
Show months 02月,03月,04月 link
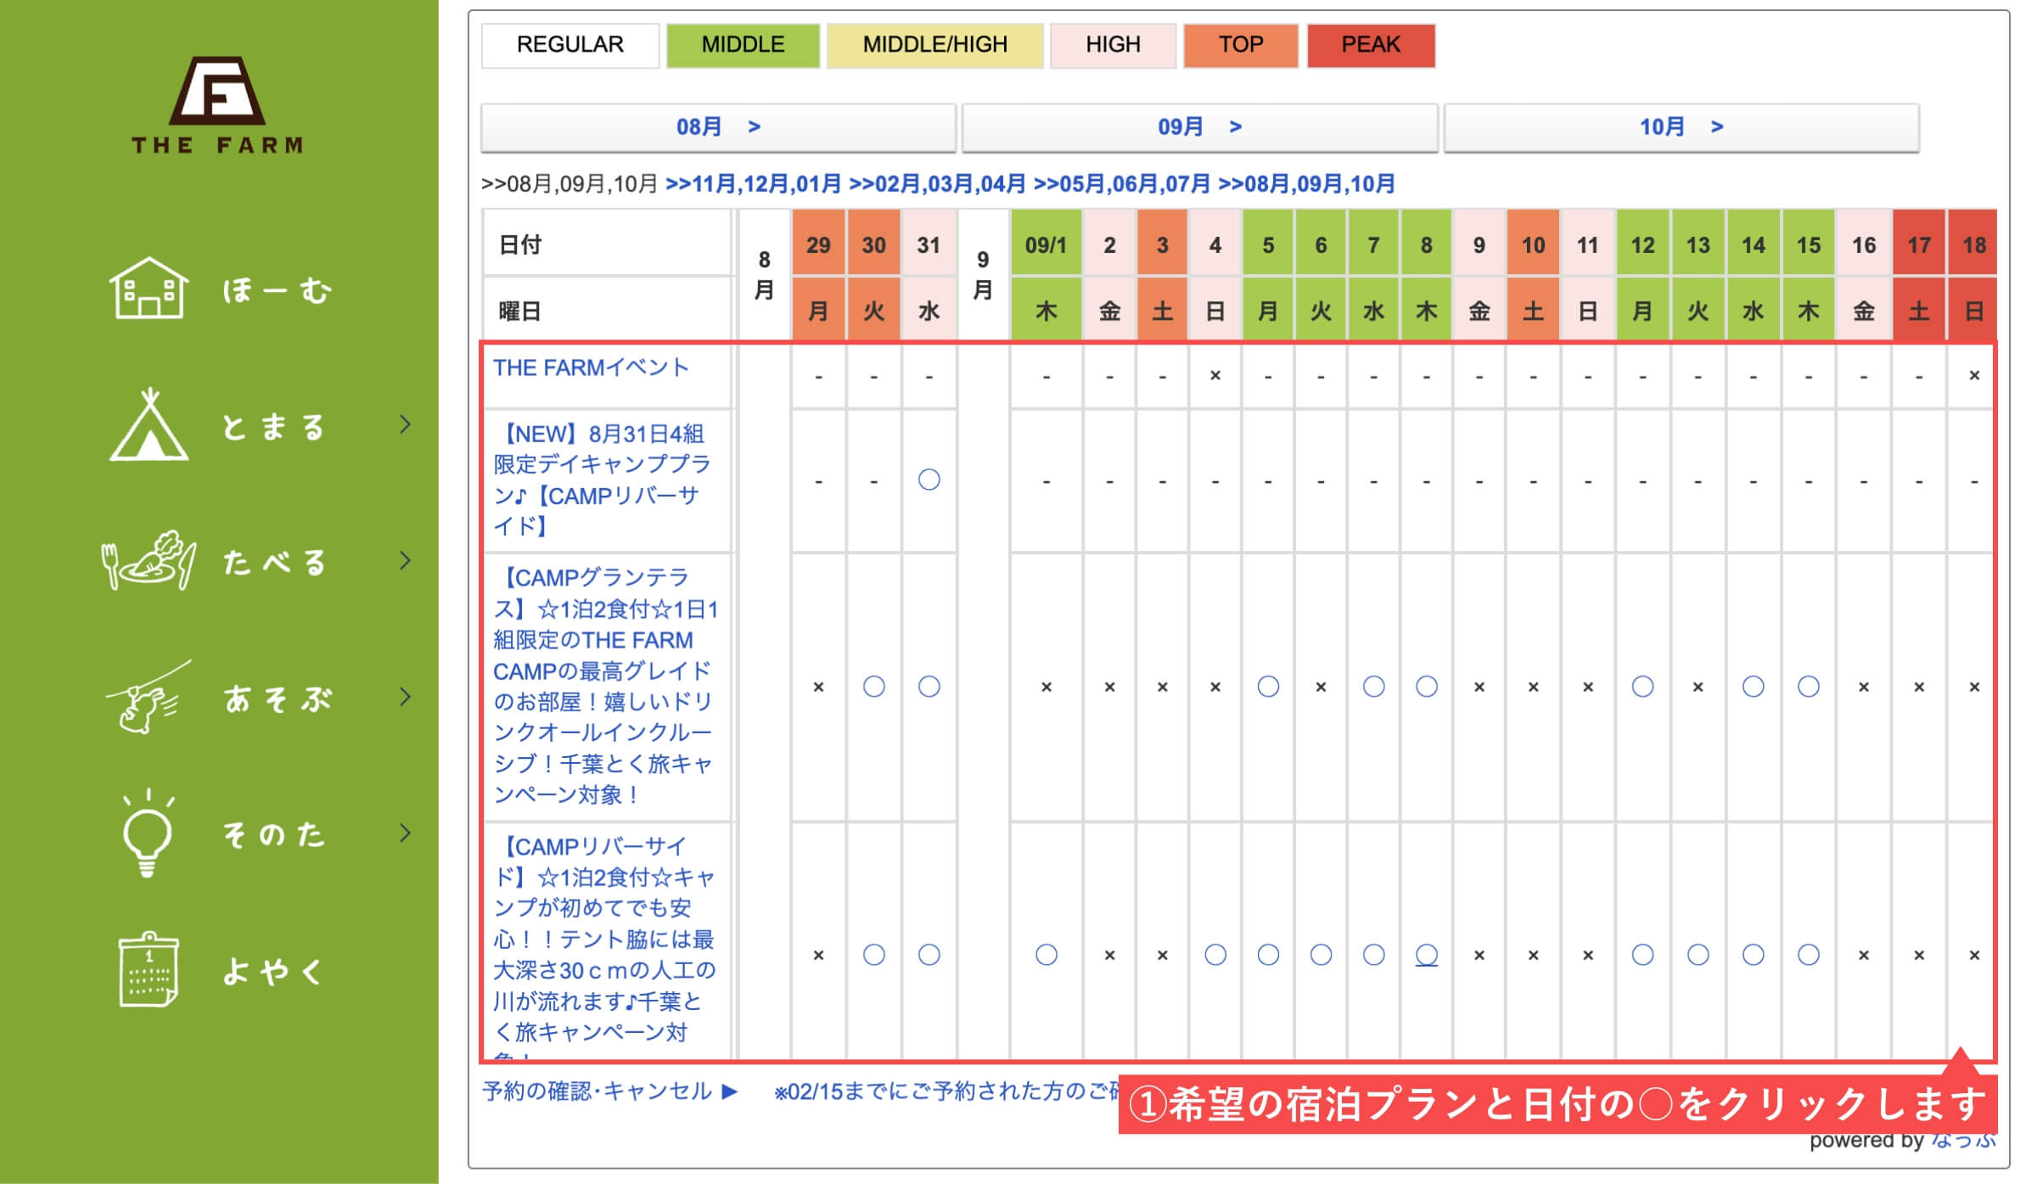tap(937, 184)
